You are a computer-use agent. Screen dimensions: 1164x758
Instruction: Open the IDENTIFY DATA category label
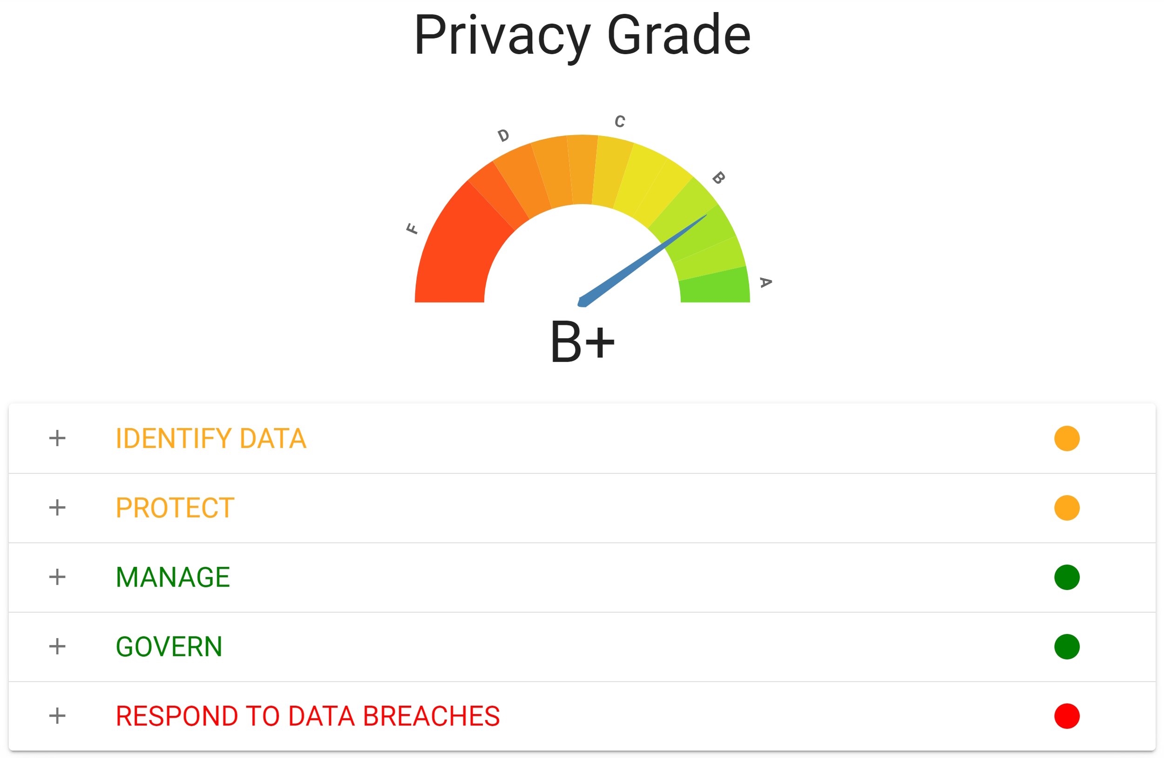pyautogui.click(x=211, y=438)
